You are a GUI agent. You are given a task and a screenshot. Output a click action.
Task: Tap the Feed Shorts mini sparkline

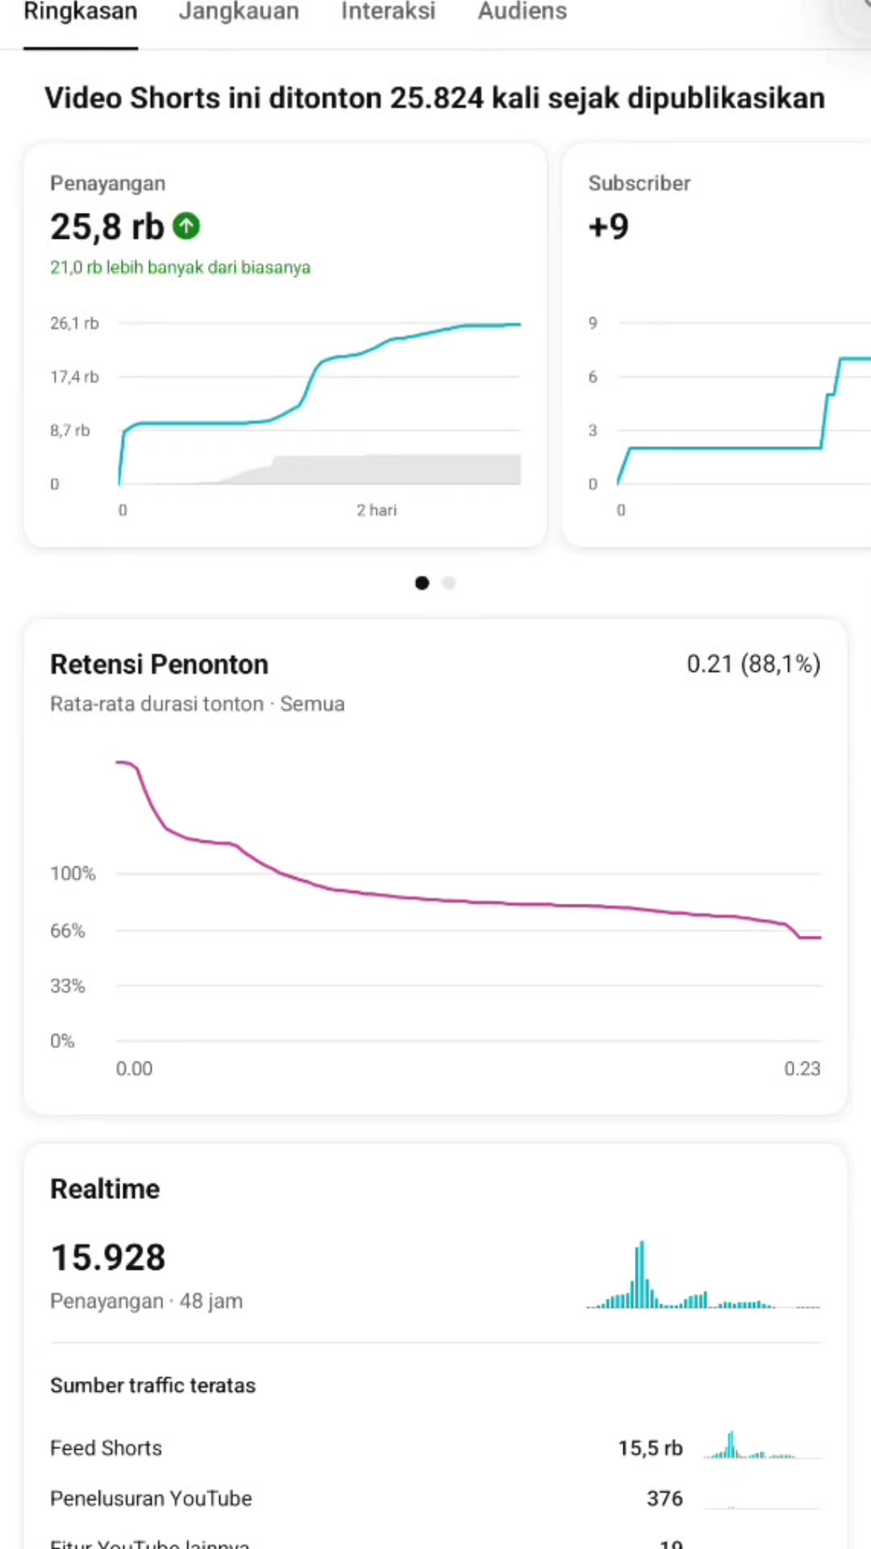point(762,1445)
